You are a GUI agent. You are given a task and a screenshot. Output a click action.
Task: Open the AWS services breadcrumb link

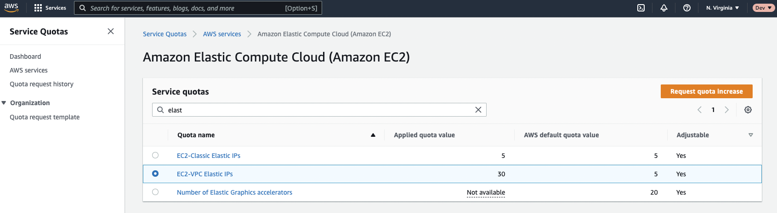pyautogui.click(x=222, y=34)
